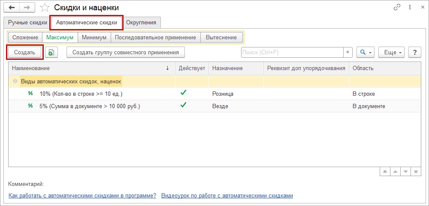This screenshot has width=429, height=206.
Task: Clear the search field with the x button
Action: coord(348,52)
